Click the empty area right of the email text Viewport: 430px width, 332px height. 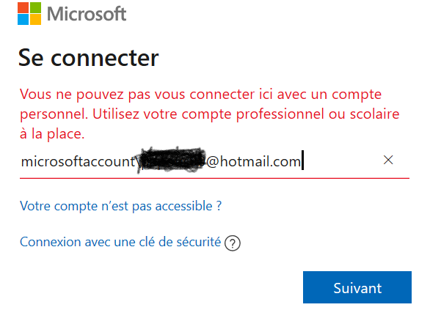click(x=343, y=161)
